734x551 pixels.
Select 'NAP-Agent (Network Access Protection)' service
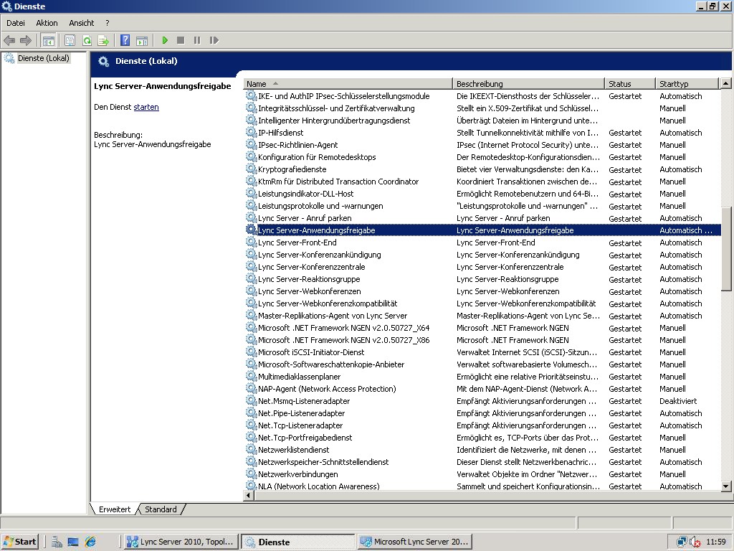[327, 388]
